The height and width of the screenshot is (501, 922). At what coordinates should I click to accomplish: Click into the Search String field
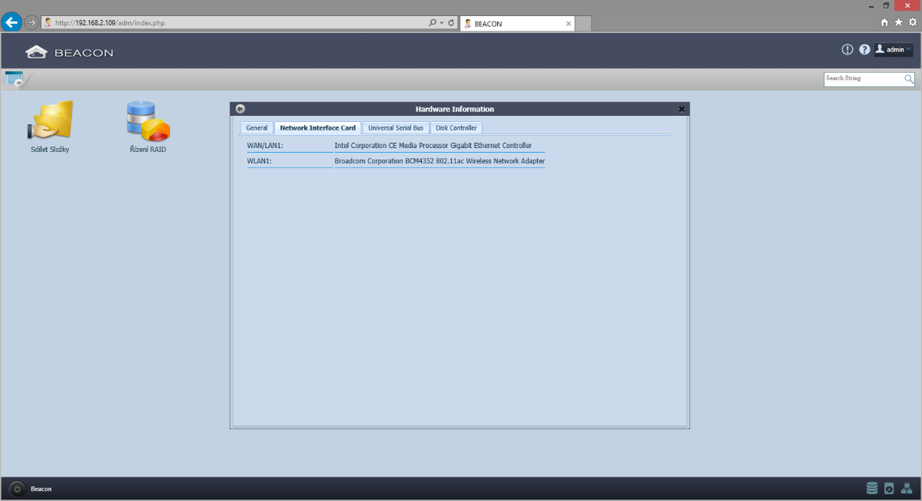(862, 79)
